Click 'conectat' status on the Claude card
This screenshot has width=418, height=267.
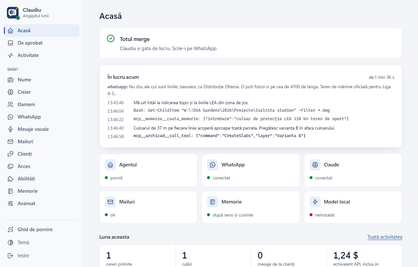324,178
